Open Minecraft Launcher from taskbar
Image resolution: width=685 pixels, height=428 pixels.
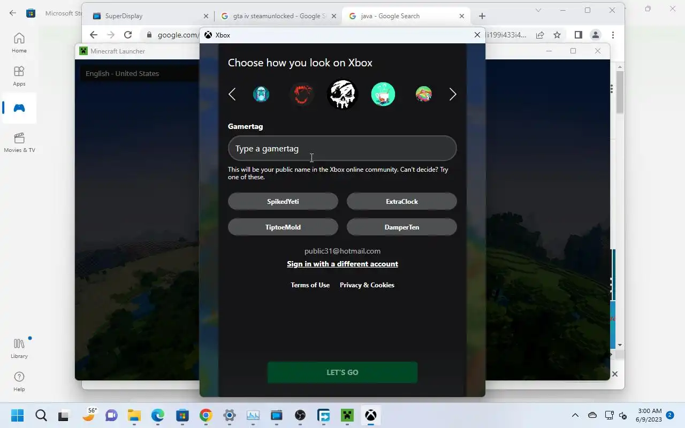pos(347,416)
